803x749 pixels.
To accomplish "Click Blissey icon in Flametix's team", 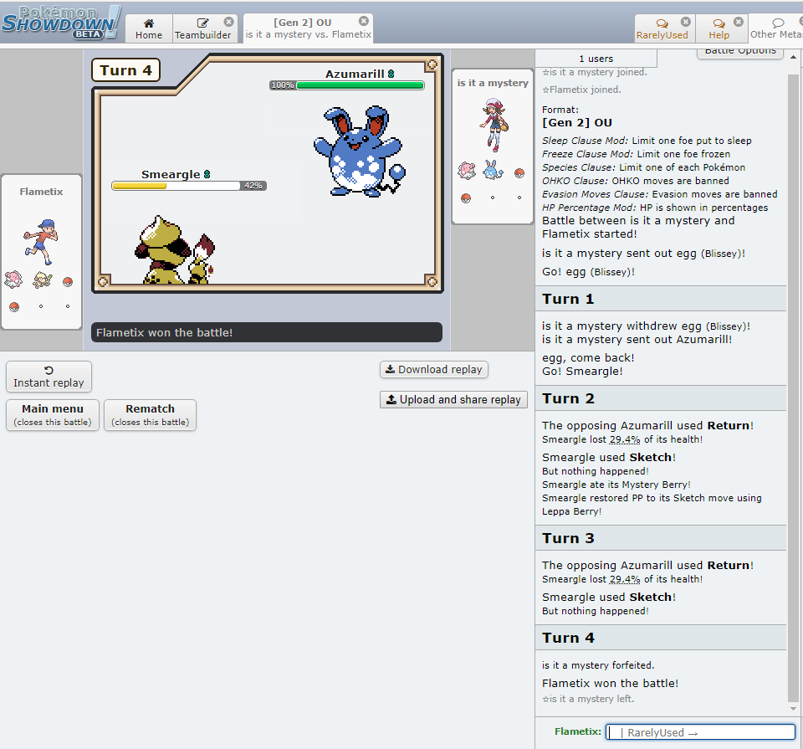I will click(14, 280).
